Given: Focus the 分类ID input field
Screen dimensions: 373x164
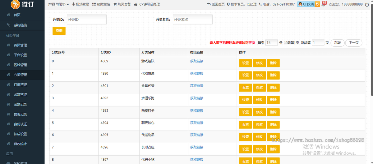Looking at the screenshot, I should [x=86, y=19].
